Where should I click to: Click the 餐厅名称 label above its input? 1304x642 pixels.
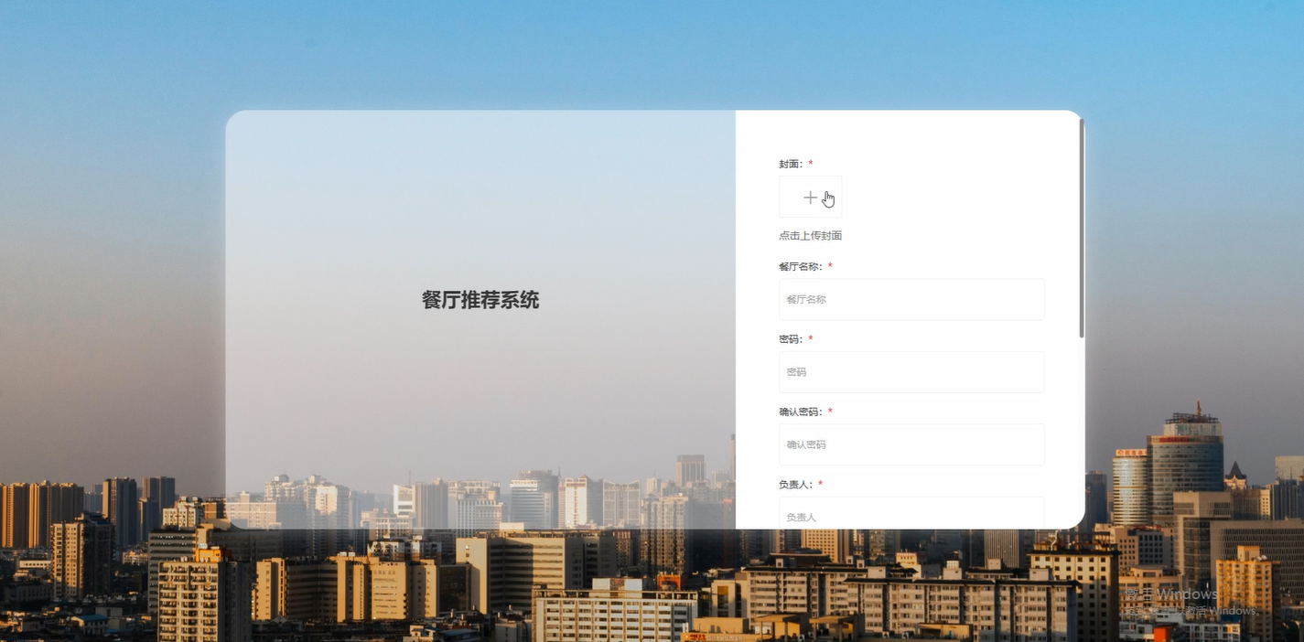(x=801, y=266)
